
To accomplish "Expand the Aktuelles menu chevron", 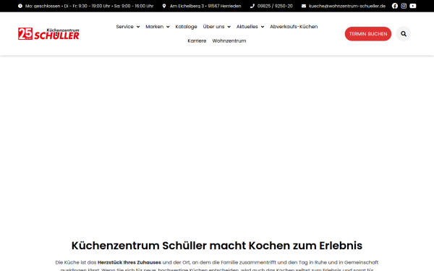I will 263,27.
